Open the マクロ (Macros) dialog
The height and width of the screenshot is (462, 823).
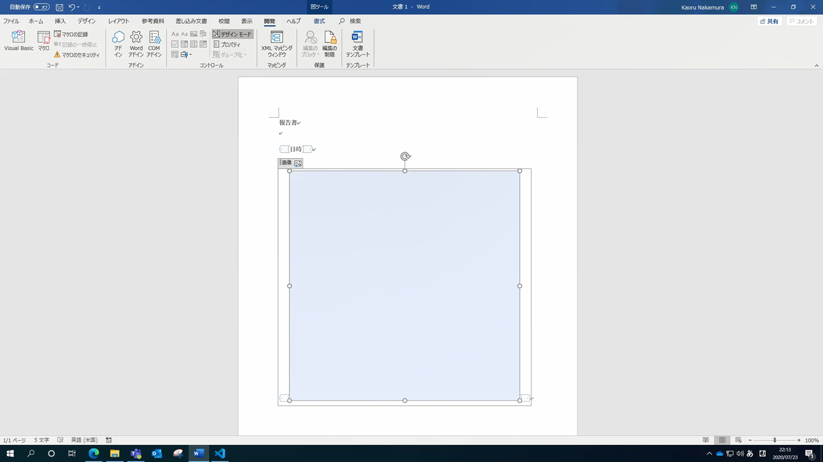43,40
